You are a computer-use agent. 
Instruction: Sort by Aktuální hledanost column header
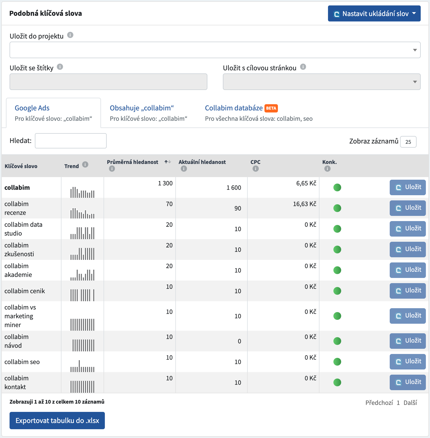tap(202, 162)
